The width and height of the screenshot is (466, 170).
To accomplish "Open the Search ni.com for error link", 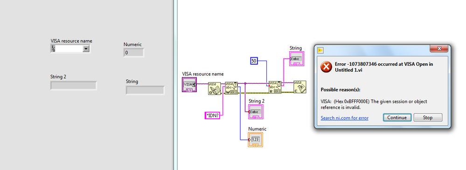I will pyautogui.click(x=344, y=118).
